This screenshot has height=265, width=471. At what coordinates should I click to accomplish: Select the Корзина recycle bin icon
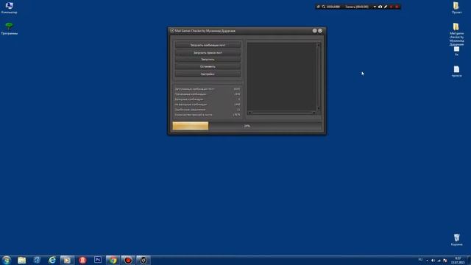[456, 240]
